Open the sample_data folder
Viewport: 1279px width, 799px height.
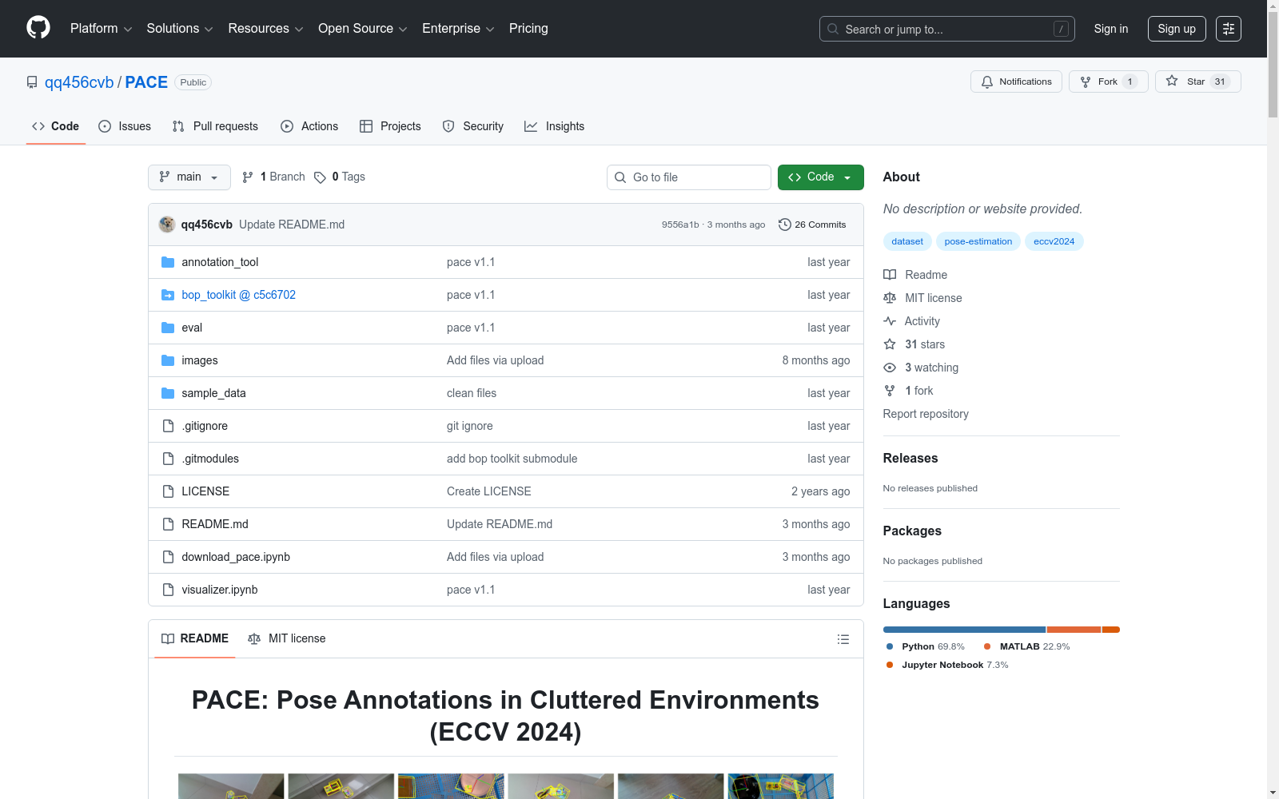(213, 393)
